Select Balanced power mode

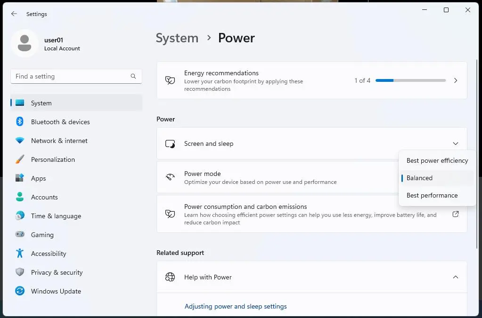click(437, 178)
